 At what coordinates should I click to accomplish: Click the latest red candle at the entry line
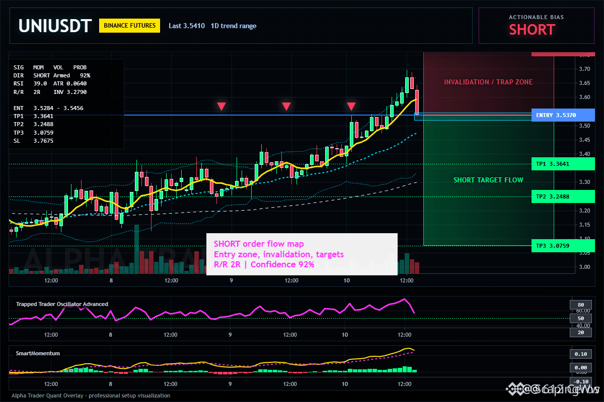[x=417, y=102]
